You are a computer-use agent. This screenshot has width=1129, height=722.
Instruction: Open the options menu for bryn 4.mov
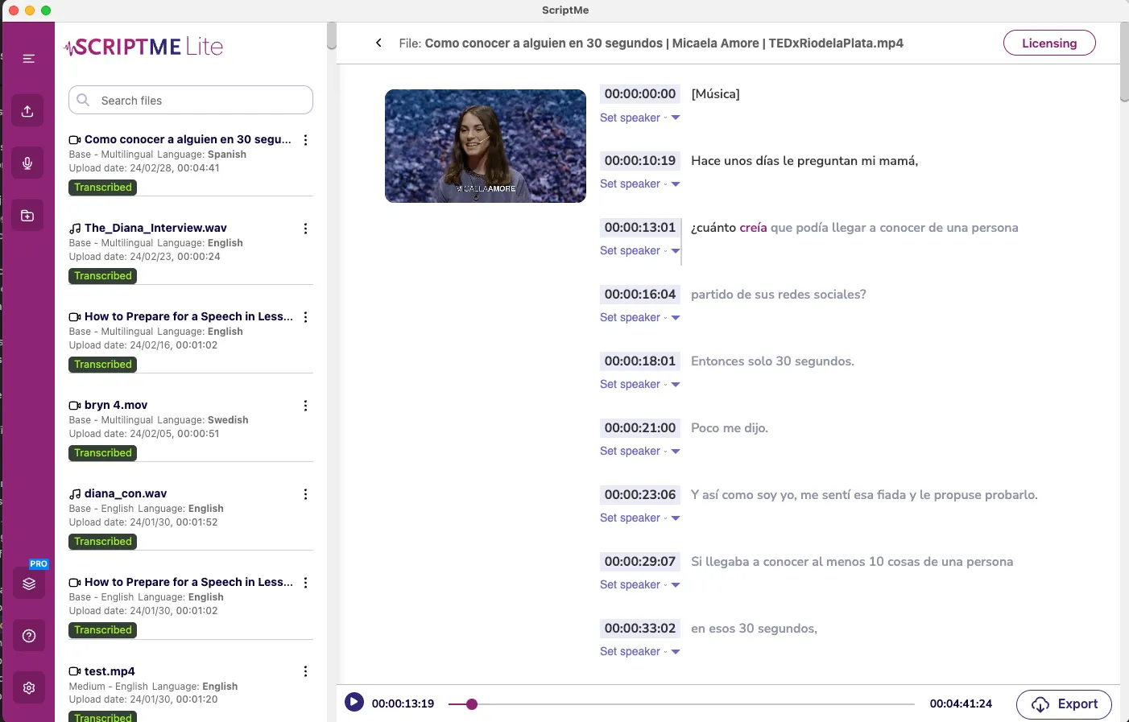point(305,406)
